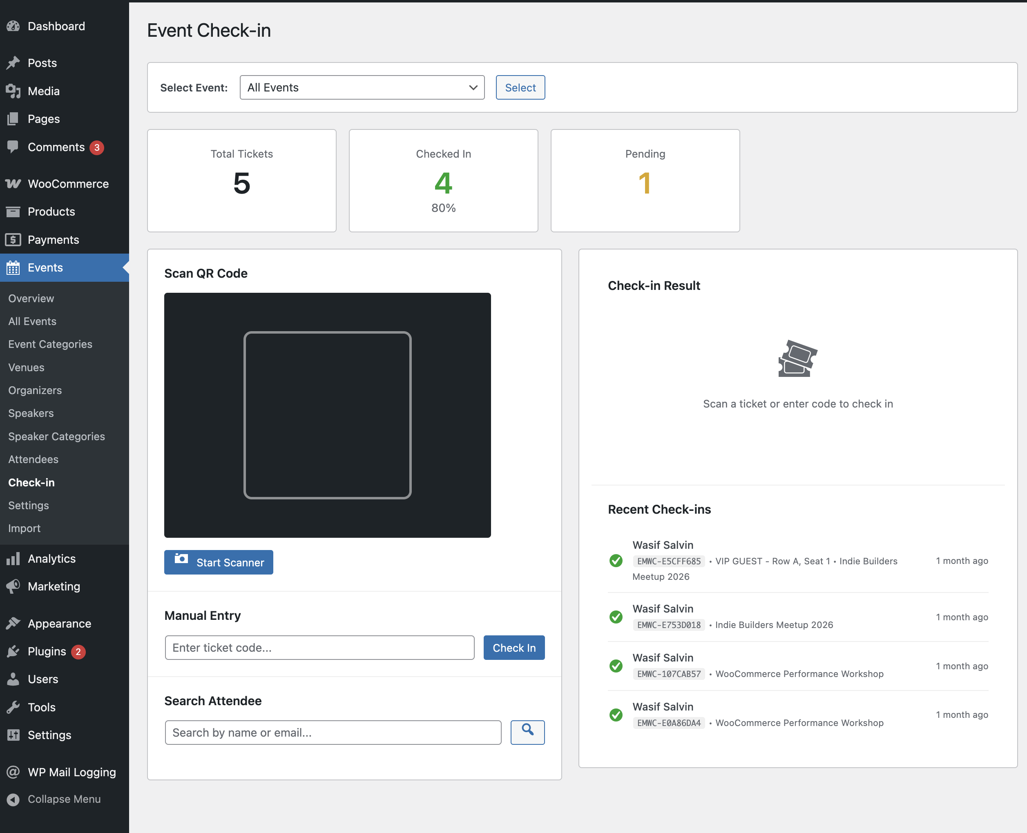Open the All Events dropdown
The height and width of the screenshot is (833, 1027).
tap(362, 87)
